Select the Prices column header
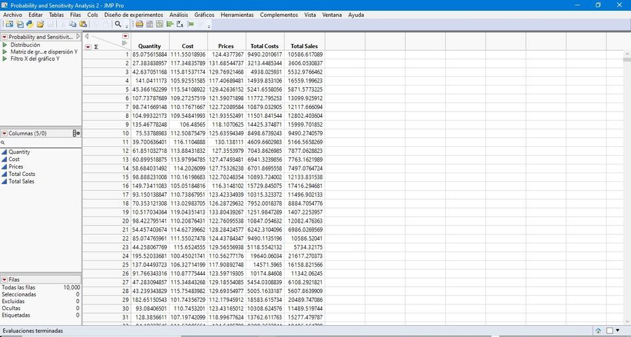 click(226, 46)
